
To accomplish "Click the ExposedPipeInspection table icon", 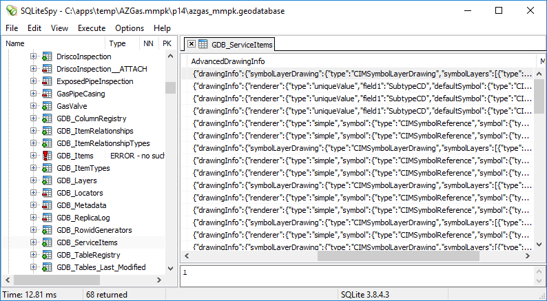I will [x=47, y=81].
